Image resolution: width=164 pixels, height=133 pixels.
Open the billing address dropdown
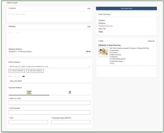(x=50, y=66)
